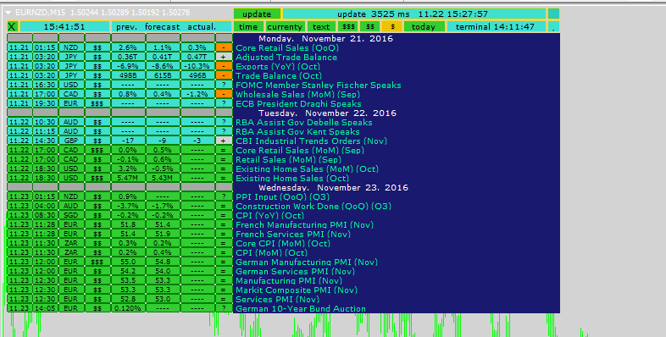Click the terminal 14:11:47 field

pos(496,27)
